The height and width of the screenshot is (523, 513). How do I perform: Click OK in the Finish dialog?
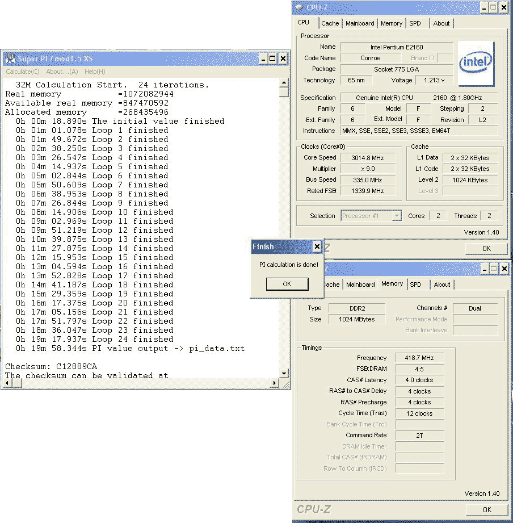(287, 284)
